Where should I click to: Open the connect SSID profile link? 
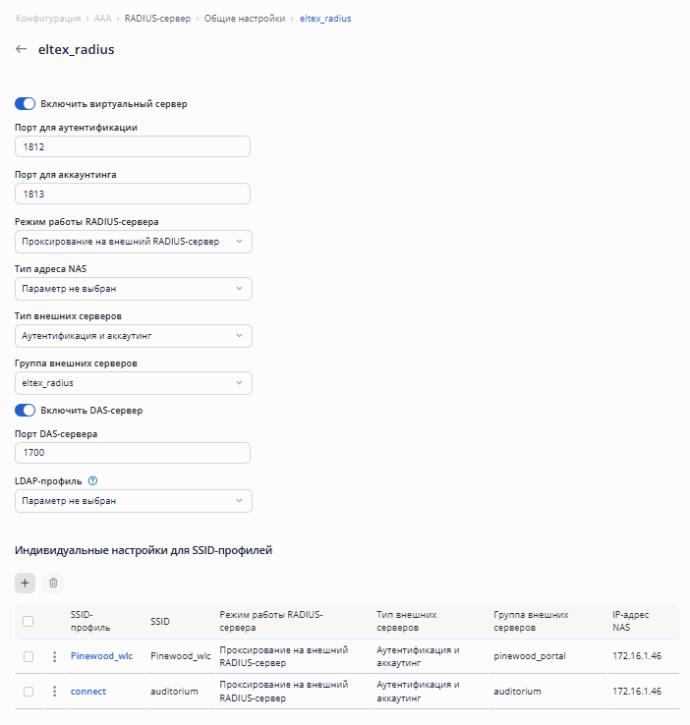click(88, 692)
